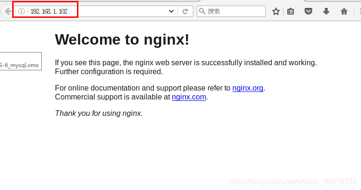The width and height of the screenshot is (361, 190).
Task: Open the nginx.org documentation link
Action: click(248, 88)
